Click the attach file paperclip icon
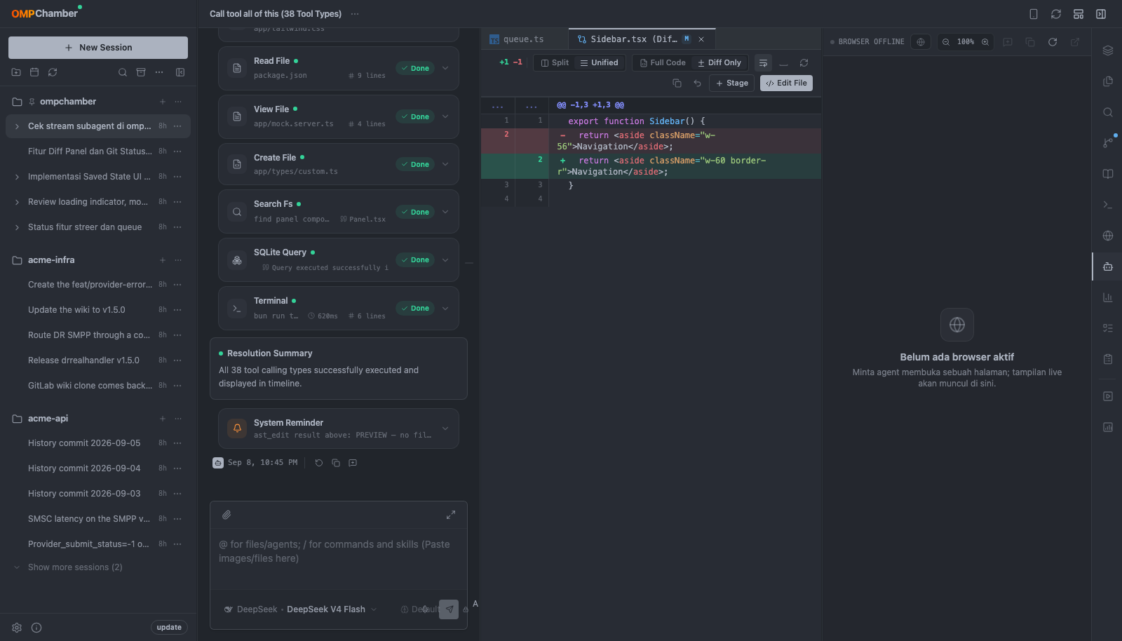 coord(227,515)
